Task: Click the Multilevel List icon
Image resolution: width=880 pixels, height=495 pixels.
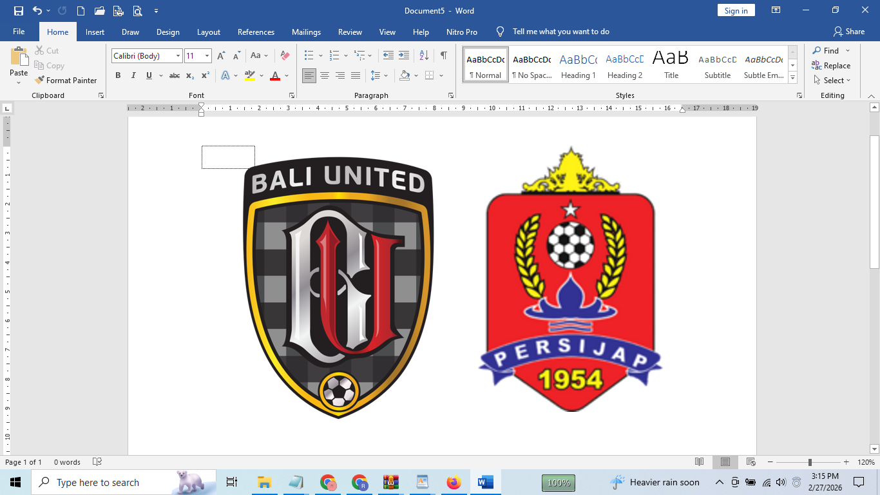Action: point(359,56)
